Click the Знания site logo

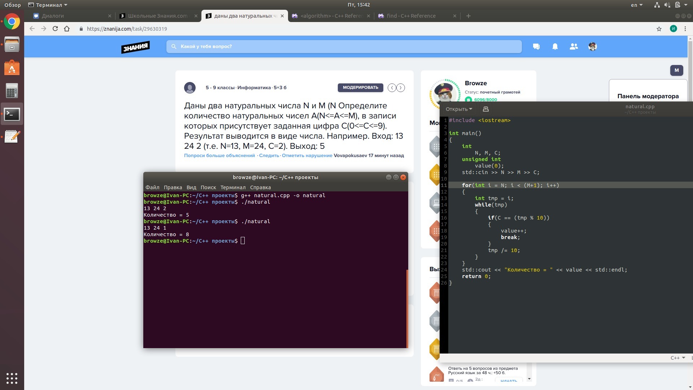point(135,47)
